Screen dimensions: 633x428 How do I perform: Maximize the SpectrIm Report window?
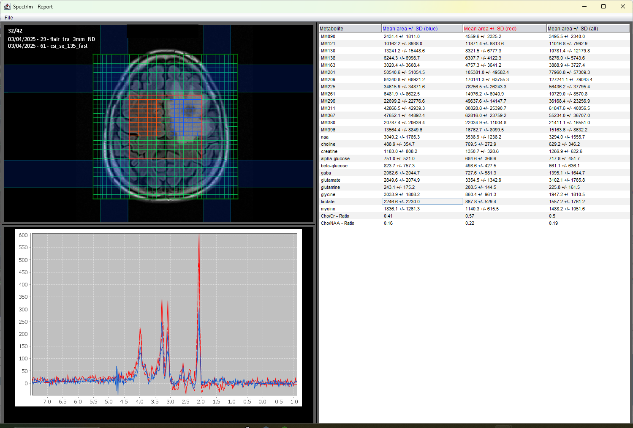(x=603, y=6)
